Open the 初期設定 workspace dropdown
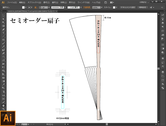166x126 pixels. click(144, 2)
